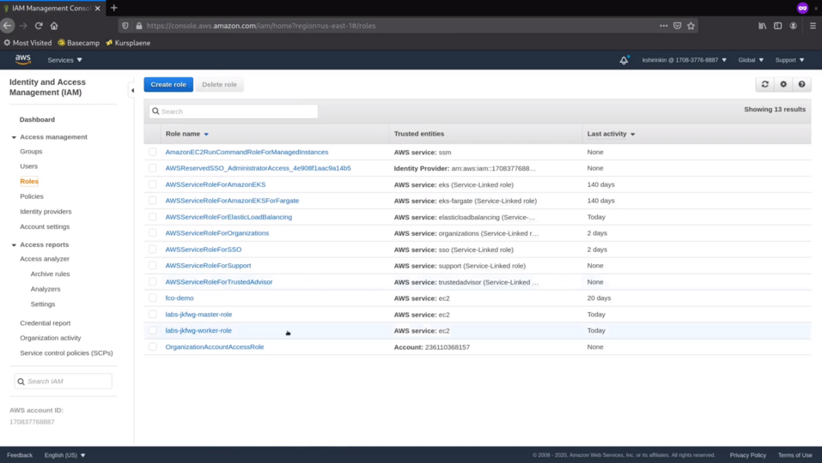This screenshot has height=463, width=822.
Task: Open page actions three-dots menu
Action: point(664,26)
